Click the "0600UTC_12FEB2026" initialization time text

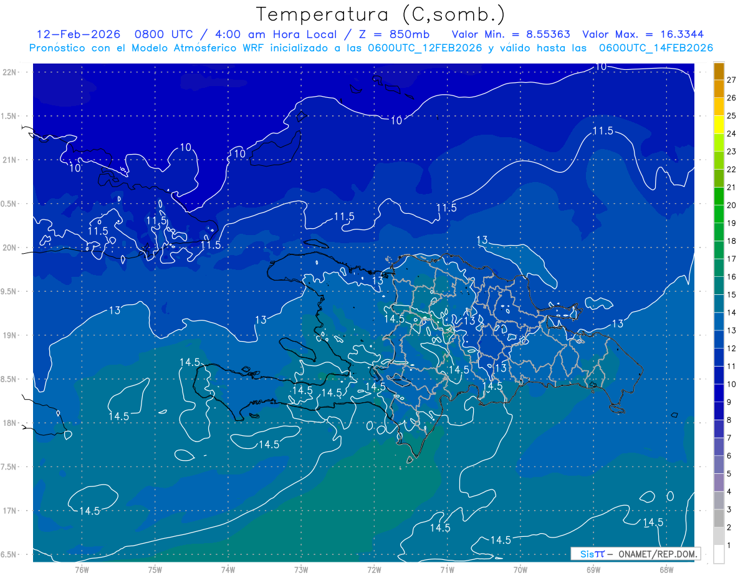tap(424, 48)
